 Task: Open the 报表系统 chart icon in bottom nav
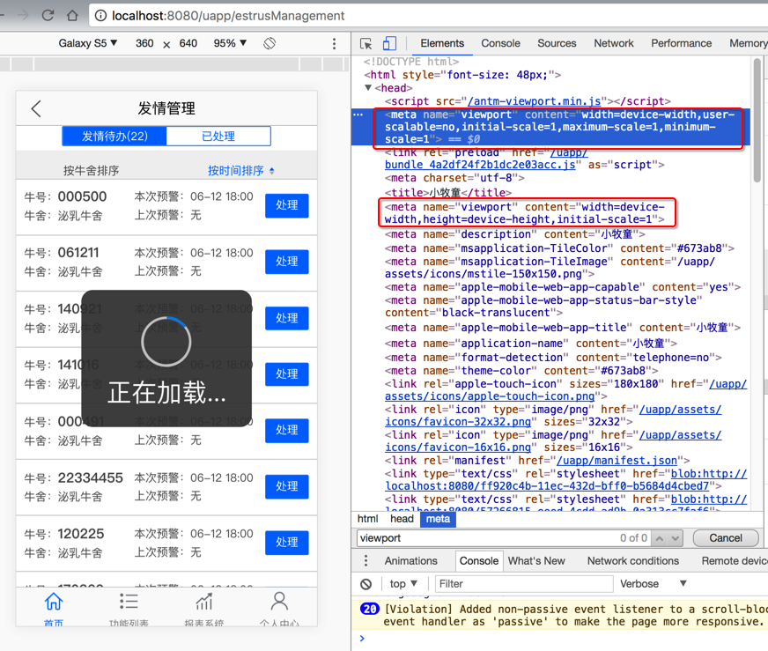tap(203, 602)
